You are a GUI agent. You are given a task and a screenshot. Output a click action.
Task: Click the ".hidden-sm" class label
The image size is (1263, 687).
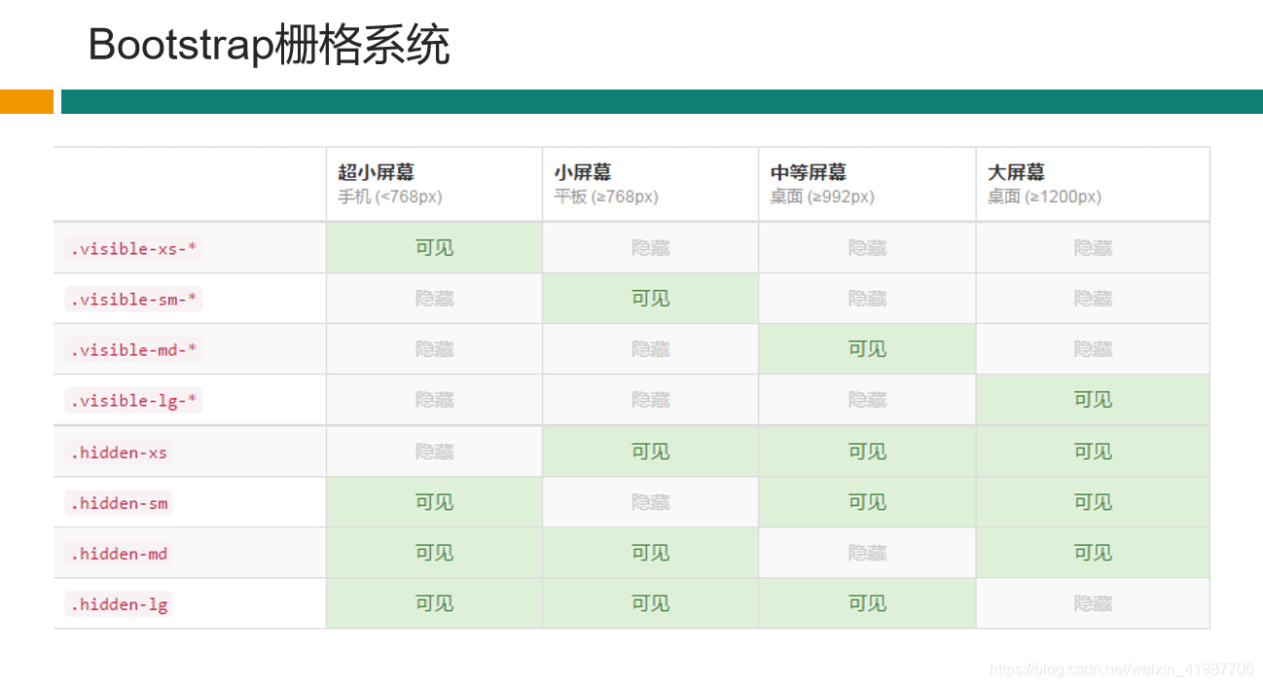coord(119,503)
